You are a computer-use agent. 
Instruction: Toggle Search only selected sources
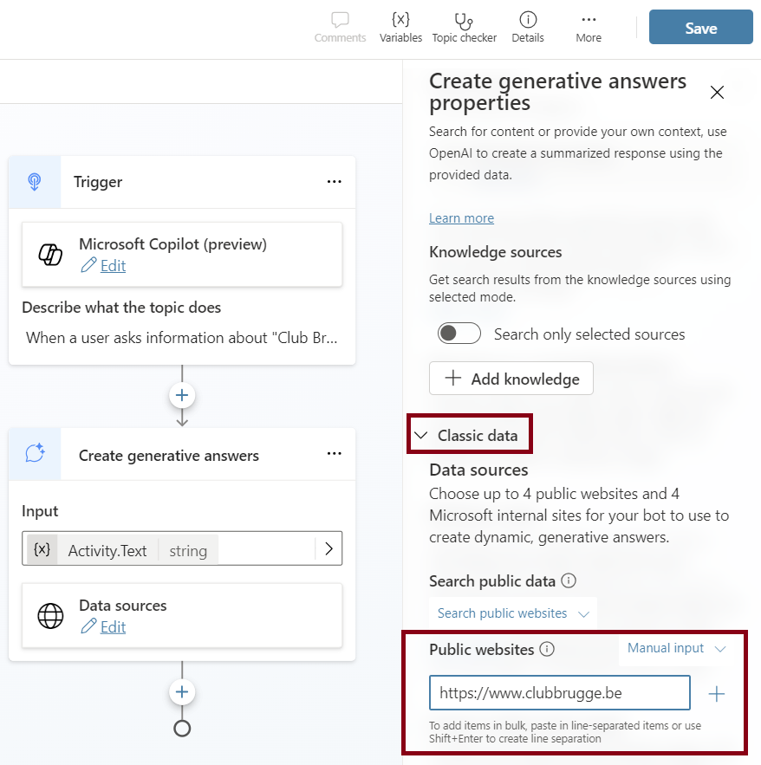tap(459, 334)
